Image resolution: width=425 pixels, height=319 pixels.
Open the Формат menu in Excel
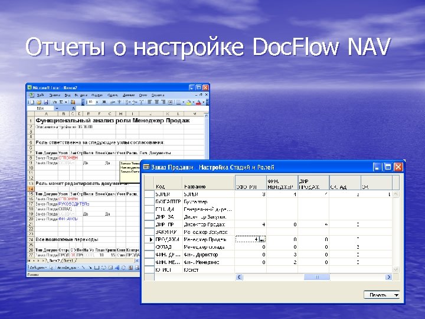coord(97,95)
